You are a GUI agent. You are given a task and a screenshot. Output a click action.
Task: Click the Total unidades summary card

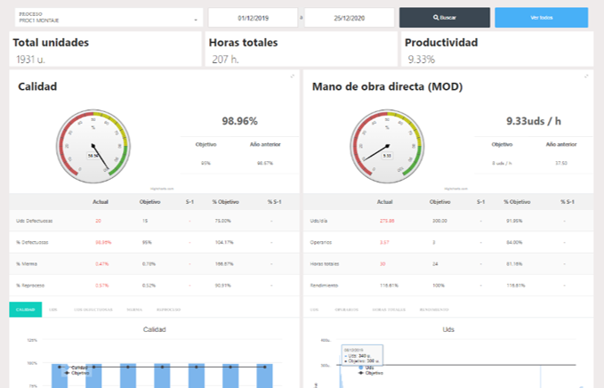tap(105, 50)
